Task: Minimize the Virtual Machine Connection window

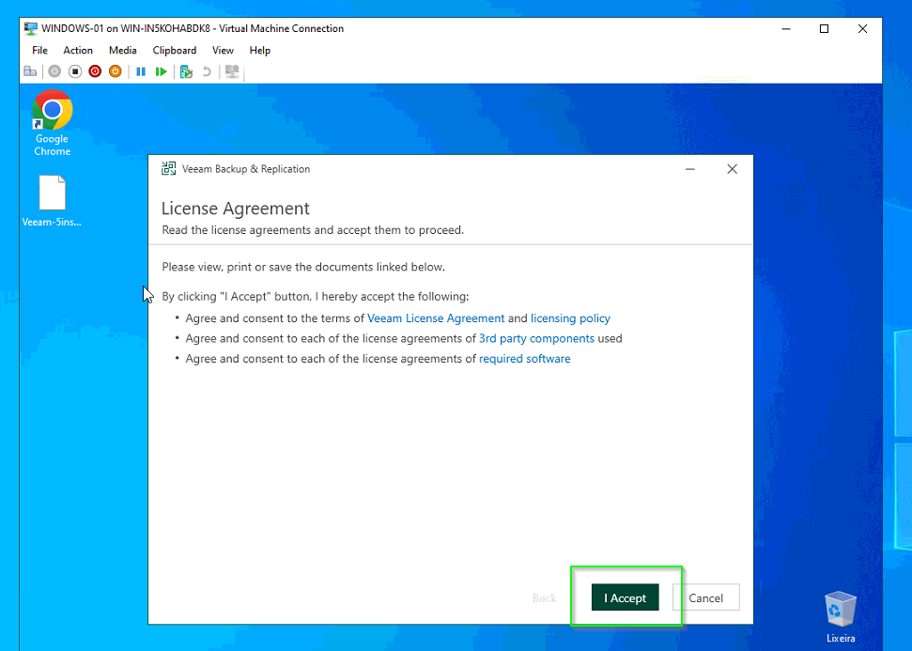Action: [786, 28]
